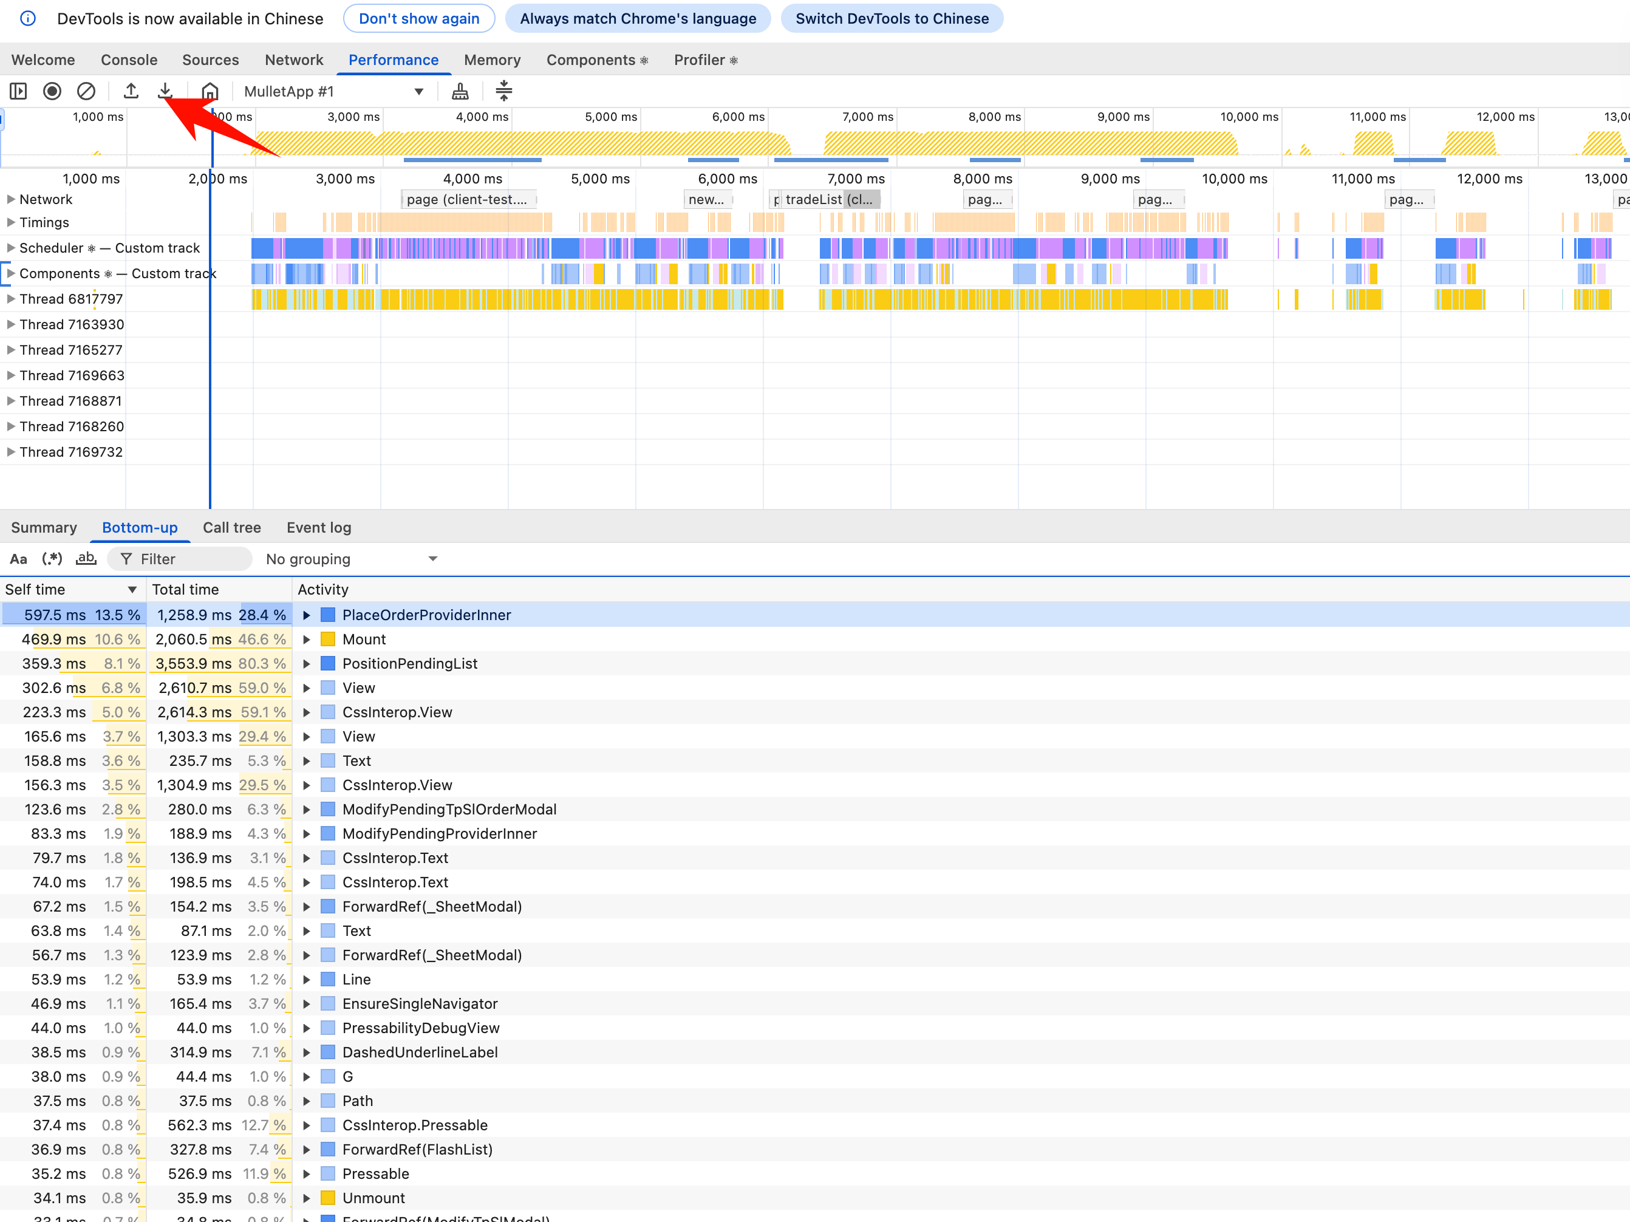Select the Unmount activity row
1630x1222 pixels.
pos(815,1199)
